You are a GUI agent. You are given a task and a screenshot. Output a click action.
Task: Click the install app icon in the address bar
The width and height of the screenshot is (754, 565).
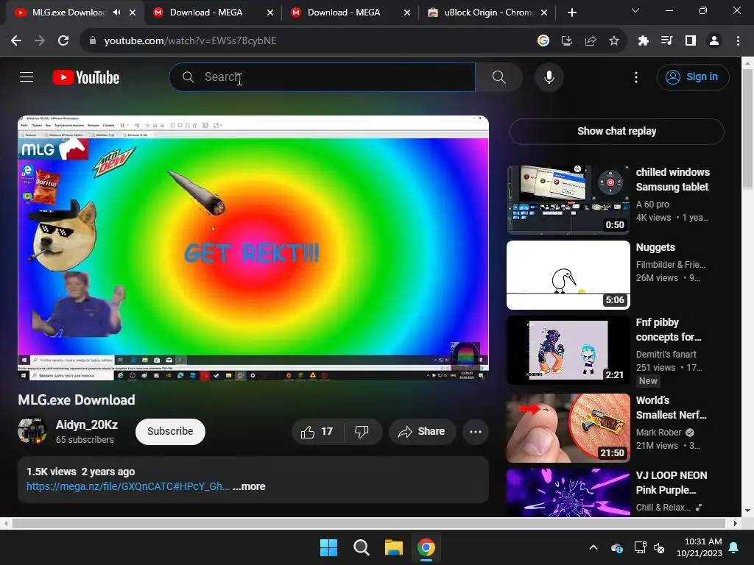click(566, 41)
